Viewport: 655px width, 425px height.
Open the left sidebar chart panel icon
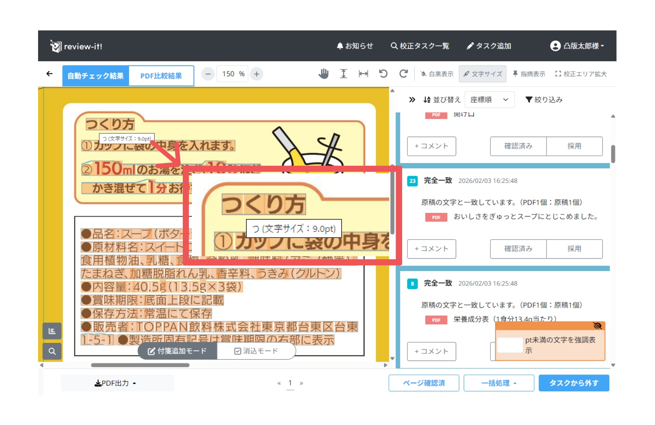click(x=52, y=331)
